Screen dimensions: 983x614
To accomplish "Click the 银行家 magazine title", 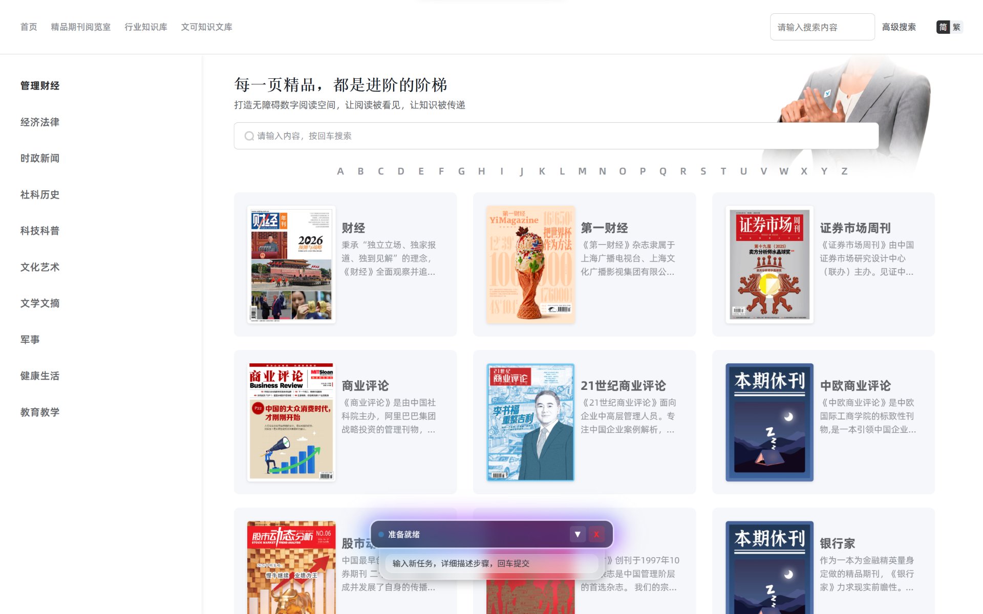I will click(838, 543).
